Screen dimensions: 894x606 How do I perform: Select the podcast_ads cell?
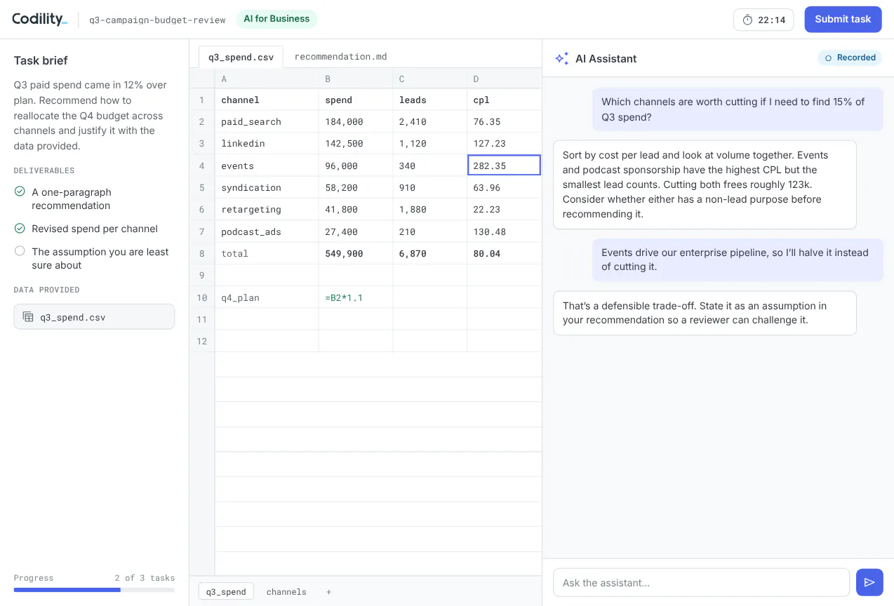[x=267, y=231]
